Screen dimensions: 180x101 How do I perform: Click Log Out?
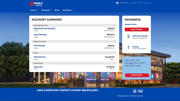tap(148, 3)
